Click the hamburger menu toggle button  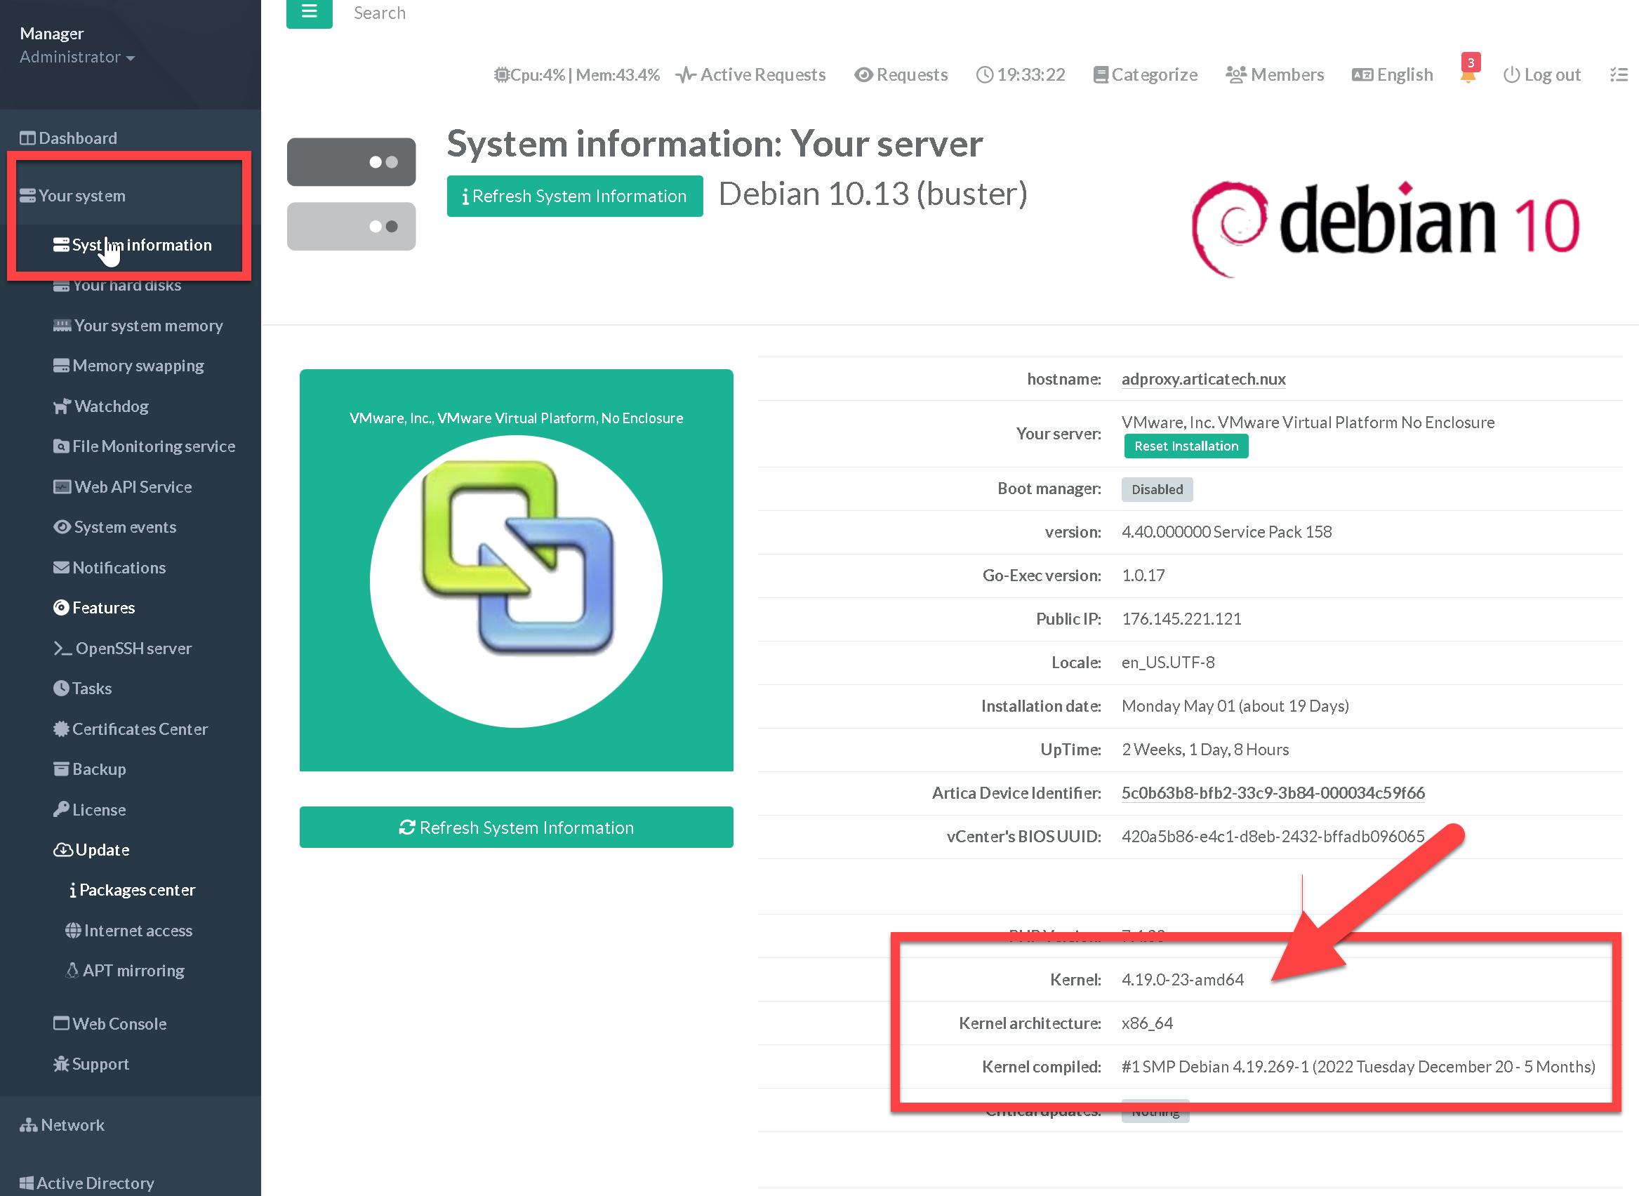click(x=309, y=13)
